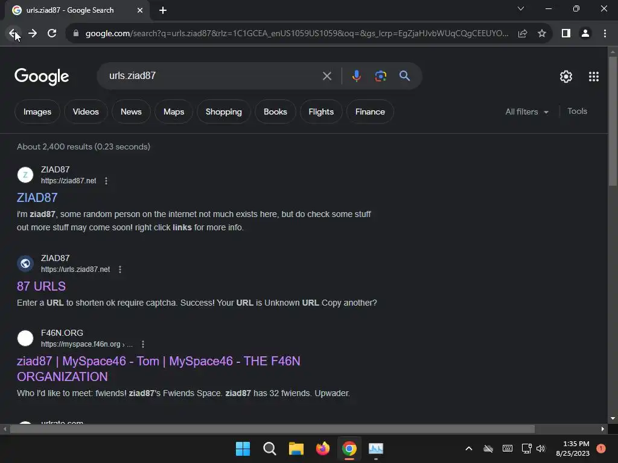Click the Chrome address bar
The image size is (618, 463).
297,34
